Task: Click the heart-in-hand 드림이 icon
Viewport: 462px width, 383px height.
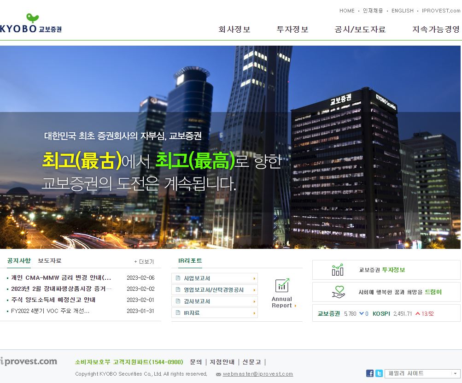Action: 338,292
